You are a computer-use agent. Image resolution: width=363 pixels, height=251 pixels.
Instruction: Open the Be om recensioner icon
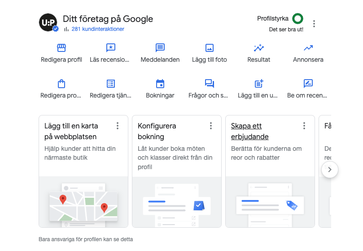coord(308,84)
